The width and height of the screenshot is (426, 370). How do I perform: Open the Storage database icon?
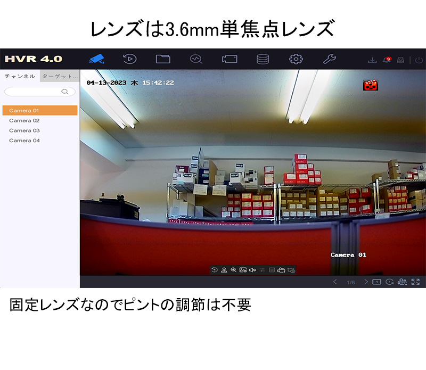pos(263,59)
